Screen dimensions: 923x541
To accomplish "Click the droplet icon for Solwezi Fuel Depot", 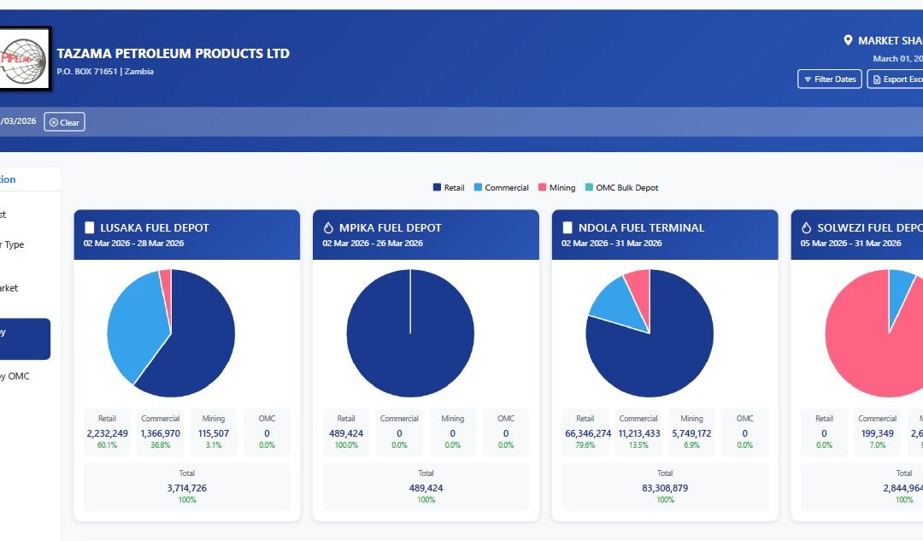I will 807,228.
